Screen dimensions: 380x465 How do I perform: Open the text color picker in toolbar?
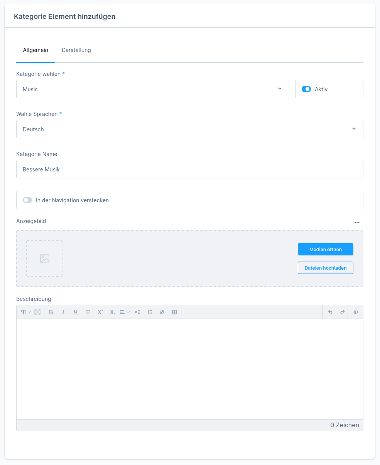pyautogui.click(x=37, y=312)
